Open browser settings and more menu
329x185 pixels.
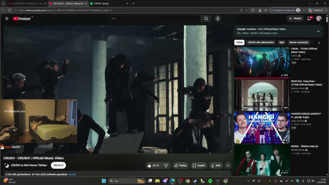click(x=304, y=10)
